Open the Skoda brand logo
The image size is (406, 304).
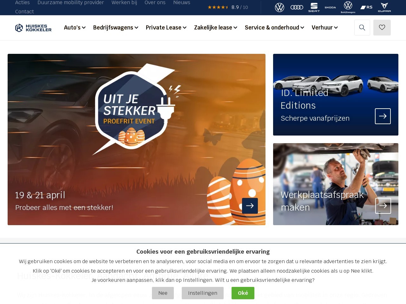[x=330, y=7]
